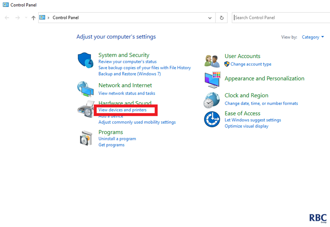Select Change account type link
The height and width of the screenshot is (227, 330).
click(251, 64)
